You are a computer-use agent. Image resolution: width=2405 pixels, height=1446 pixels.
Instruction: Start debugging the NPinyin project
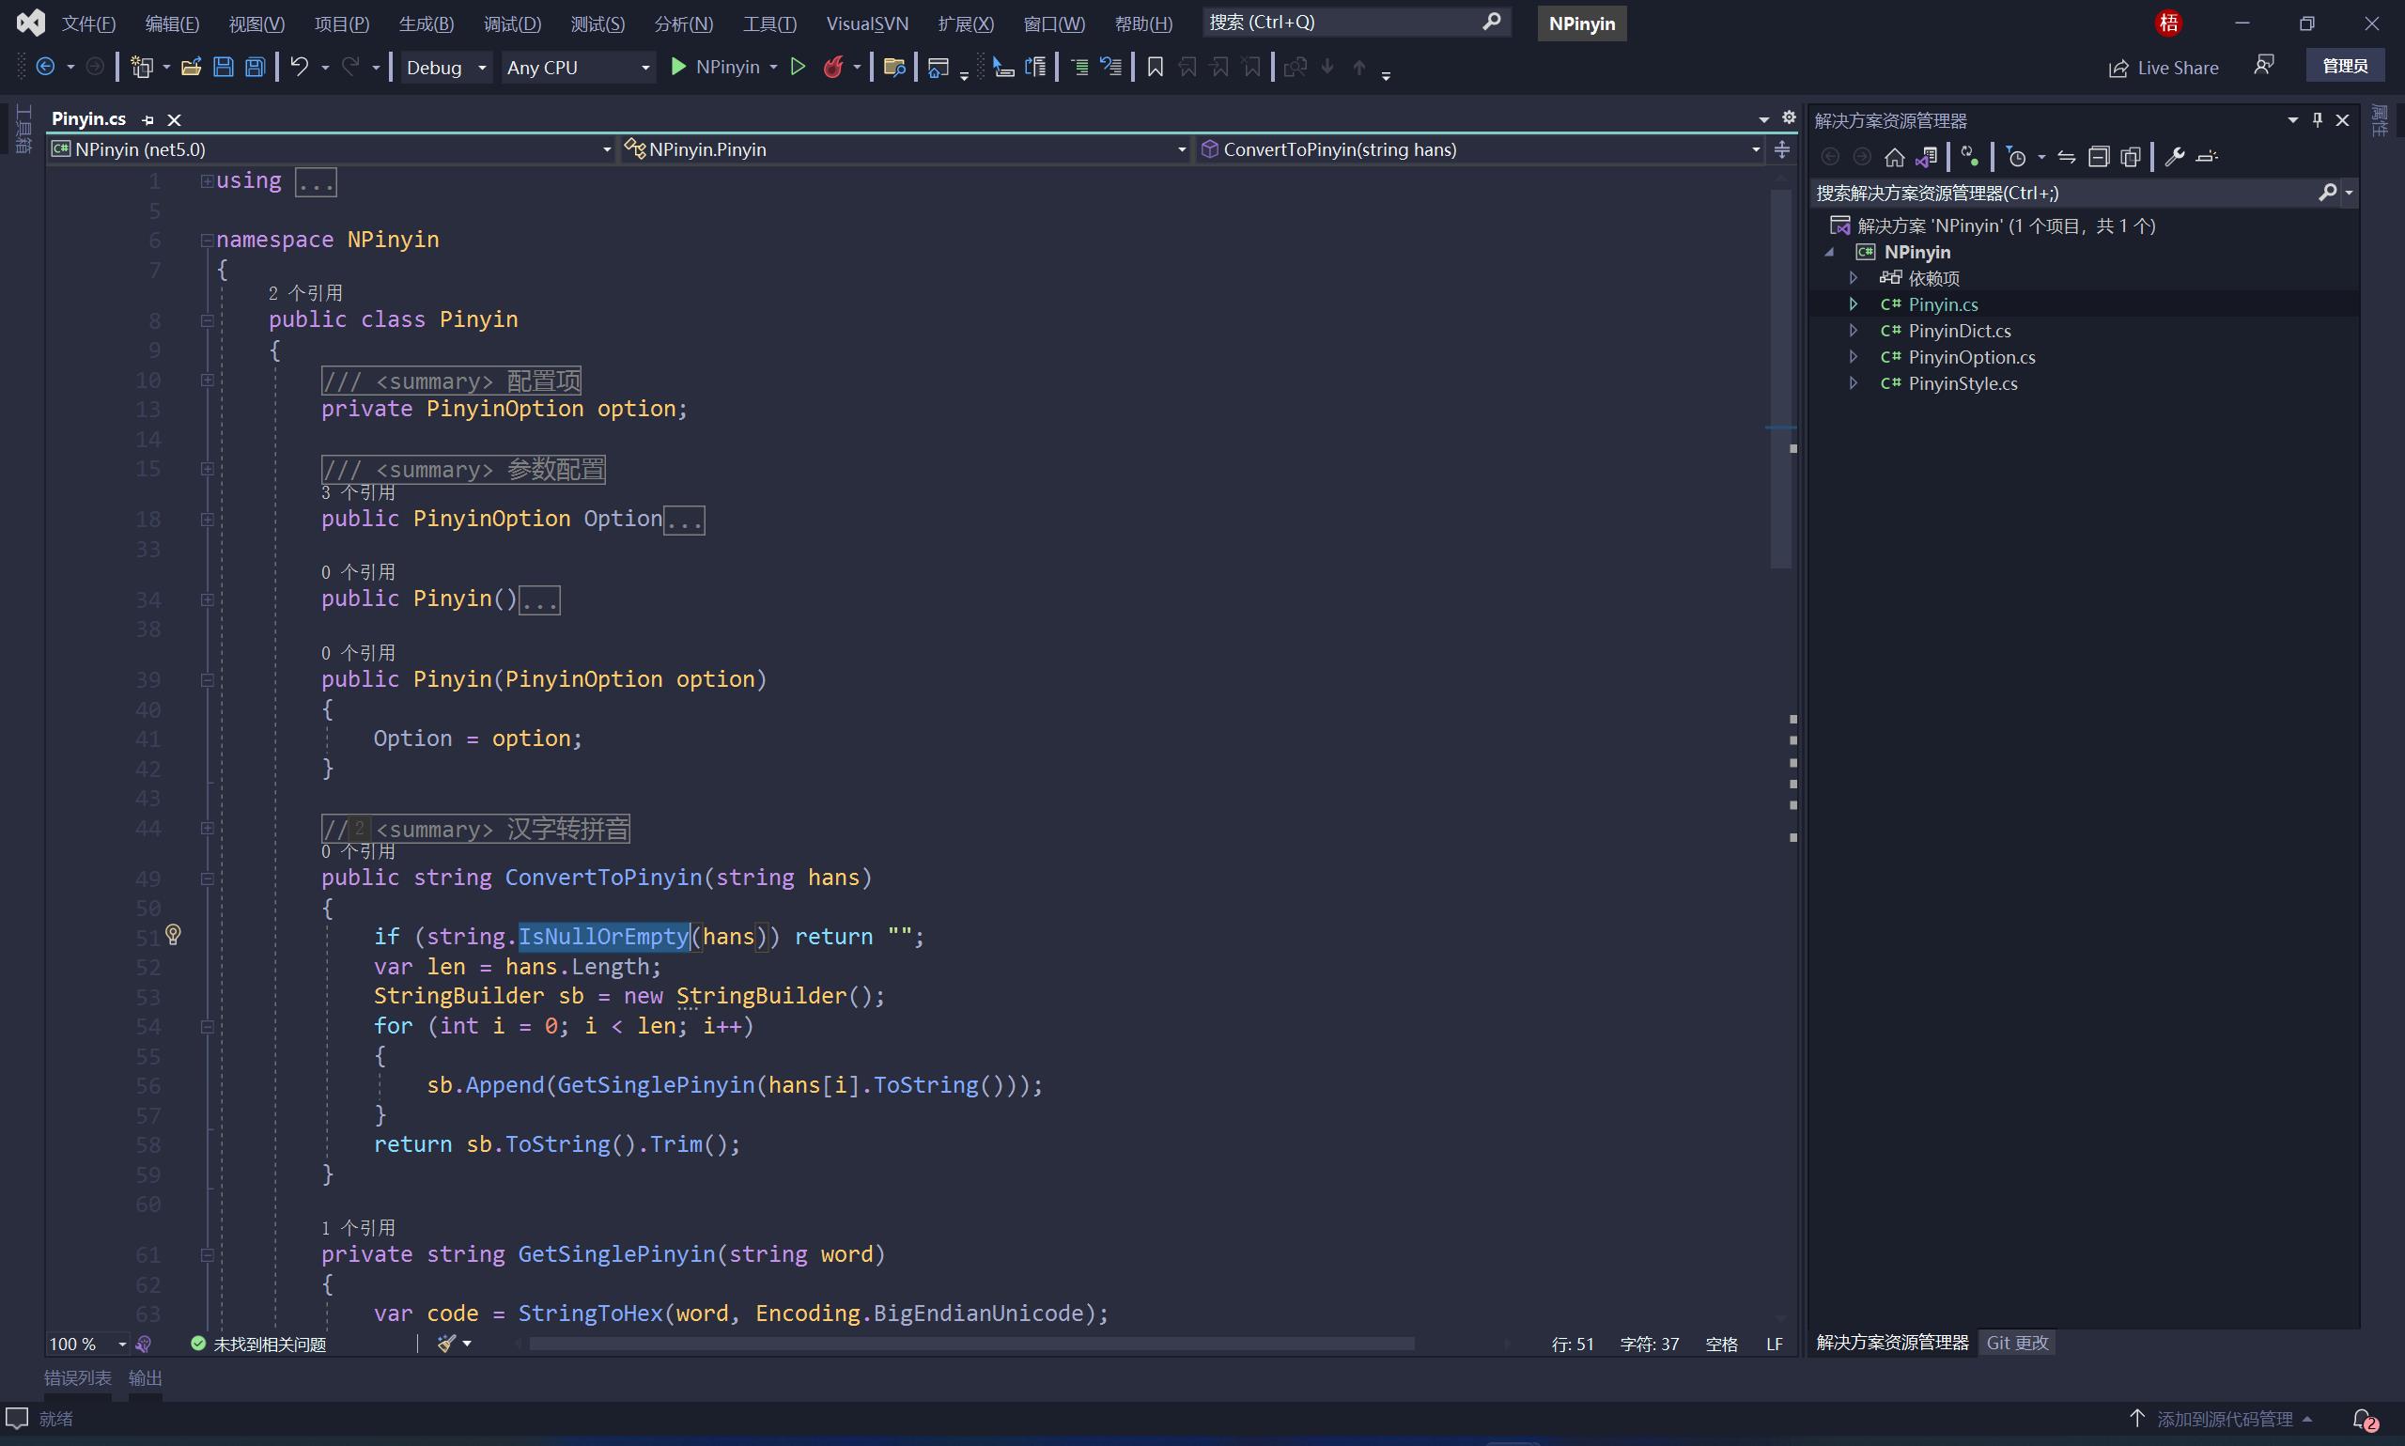(x=714, y=67)
